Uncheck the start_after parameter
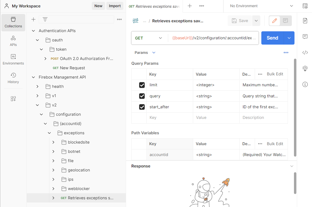Image resolution: width=312 pixels, height=207 pixels. (x=142, y=107)
